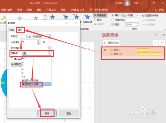Click the ribbon 持续时间 spinner arrows
The width and height of the screenshot is (166, 123).
137,20
